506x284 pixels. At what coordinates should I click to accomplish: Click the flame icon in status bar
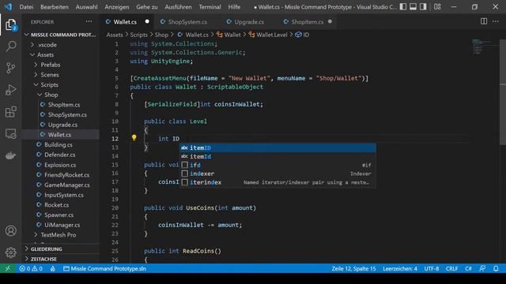click(x=53, y=268)
